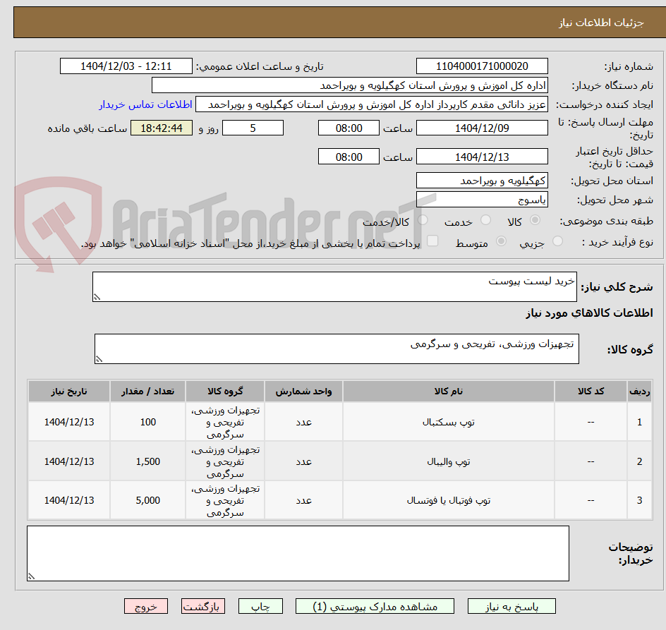This screenshot has width=666, height=630.
Task: Click the توپ بسکتبال item name
Action: [449, 423]
